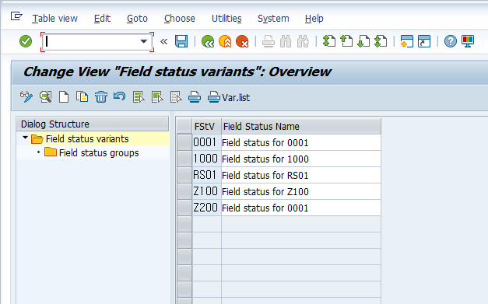Click the Find Next binoculars icon
This screenshot has height=304, width=488.
[303, 41]
